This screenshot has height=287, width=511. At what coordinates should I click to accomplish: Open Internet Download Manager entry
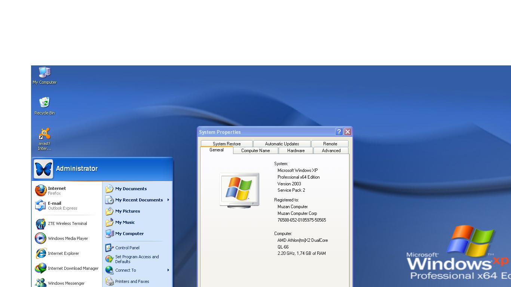click(67, 268)
